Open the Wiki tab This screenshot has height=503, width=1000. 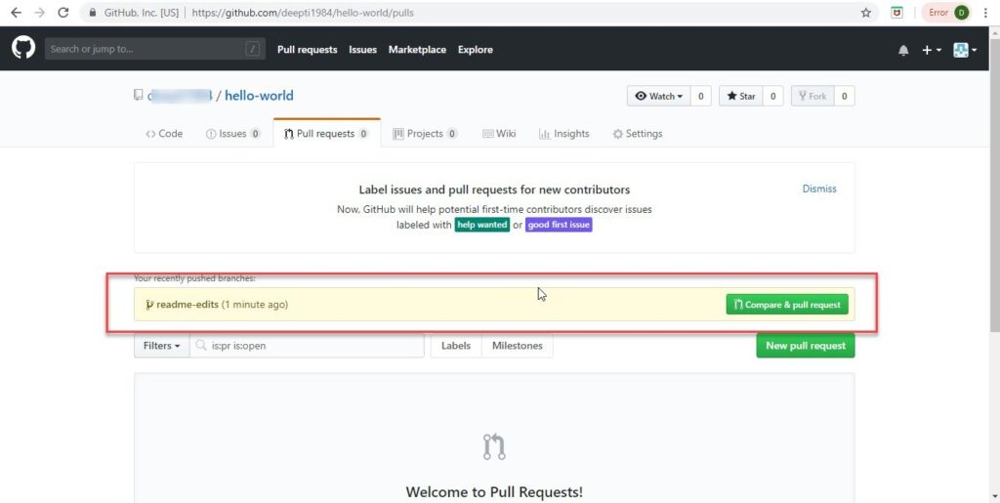(x=499, y=134)
